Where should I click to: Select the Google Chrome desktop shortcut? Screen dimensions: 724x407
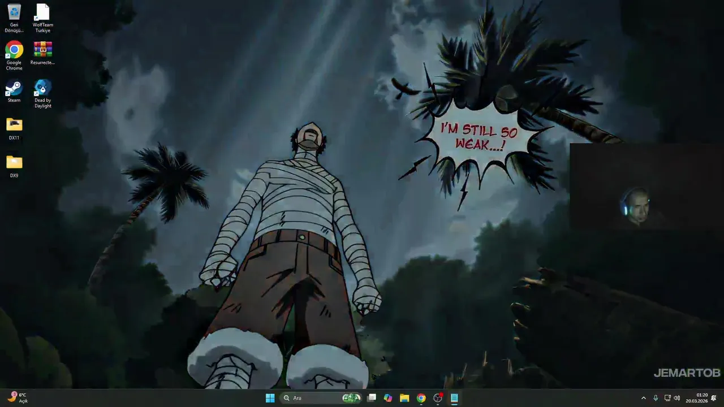(14, 56)
